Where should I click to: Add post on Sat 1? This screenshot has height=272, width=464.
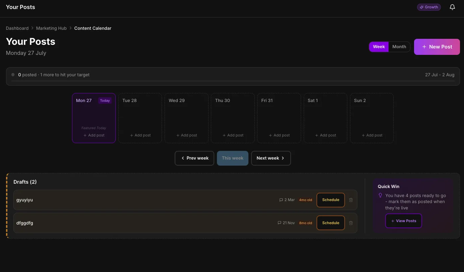326,135
